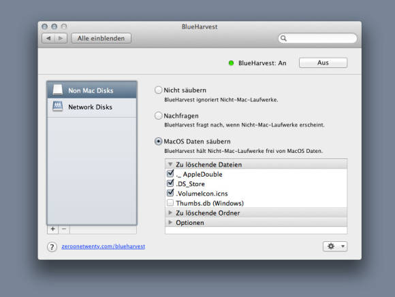395x297 pixels.
Task: Uncheck the .DS_Store checkbox
Action: pyautogui.click(x=170, y=184)
